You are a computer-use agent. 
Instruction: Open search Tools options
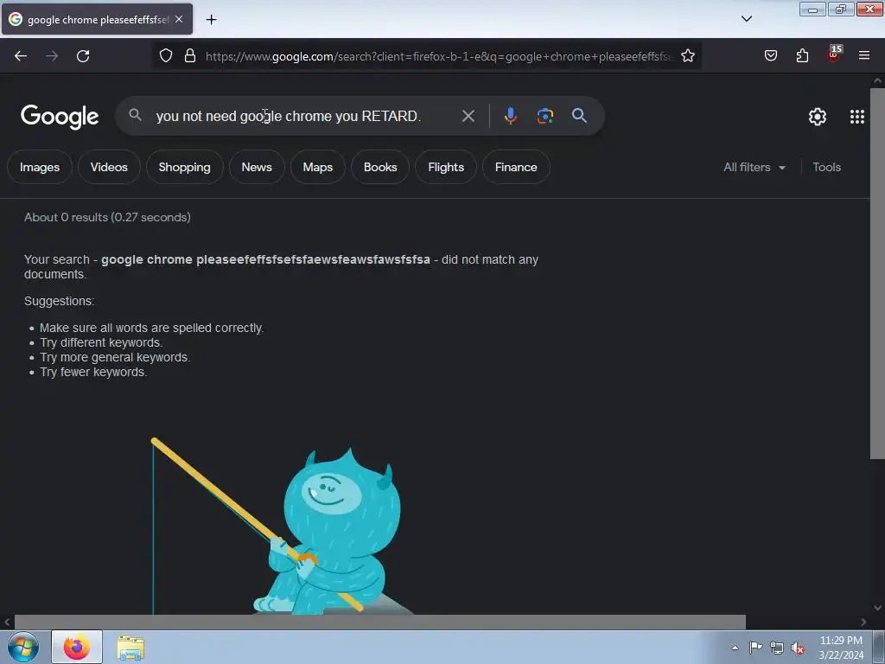pos(826,167)
